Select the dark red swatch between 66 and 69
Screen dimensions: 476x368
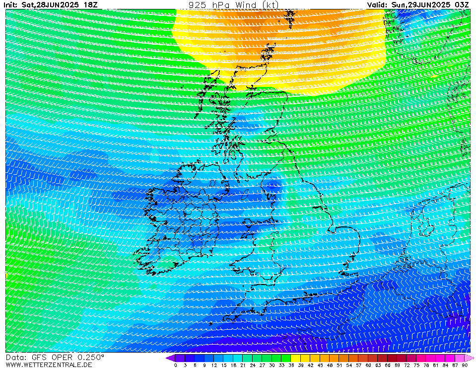392,358
